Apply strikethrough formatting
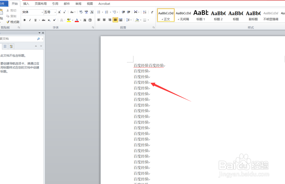This screenshot has width=285, height=184. click(44, 20)
